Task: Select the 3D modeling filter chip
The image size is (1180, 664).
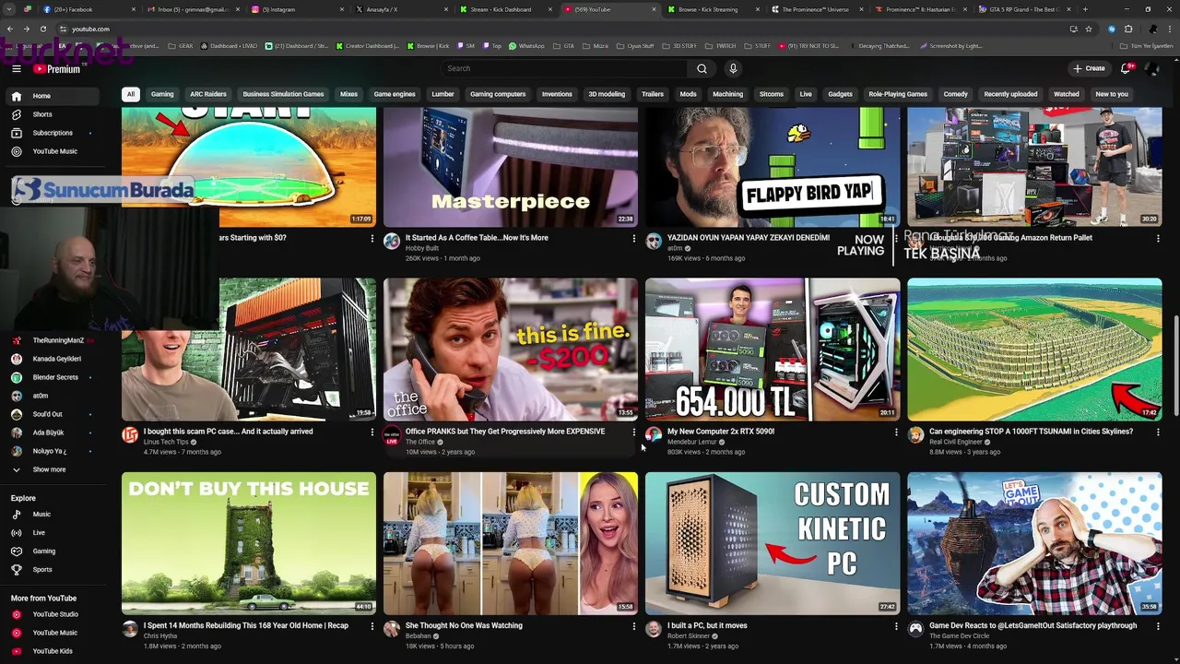Action: [607, 94]
